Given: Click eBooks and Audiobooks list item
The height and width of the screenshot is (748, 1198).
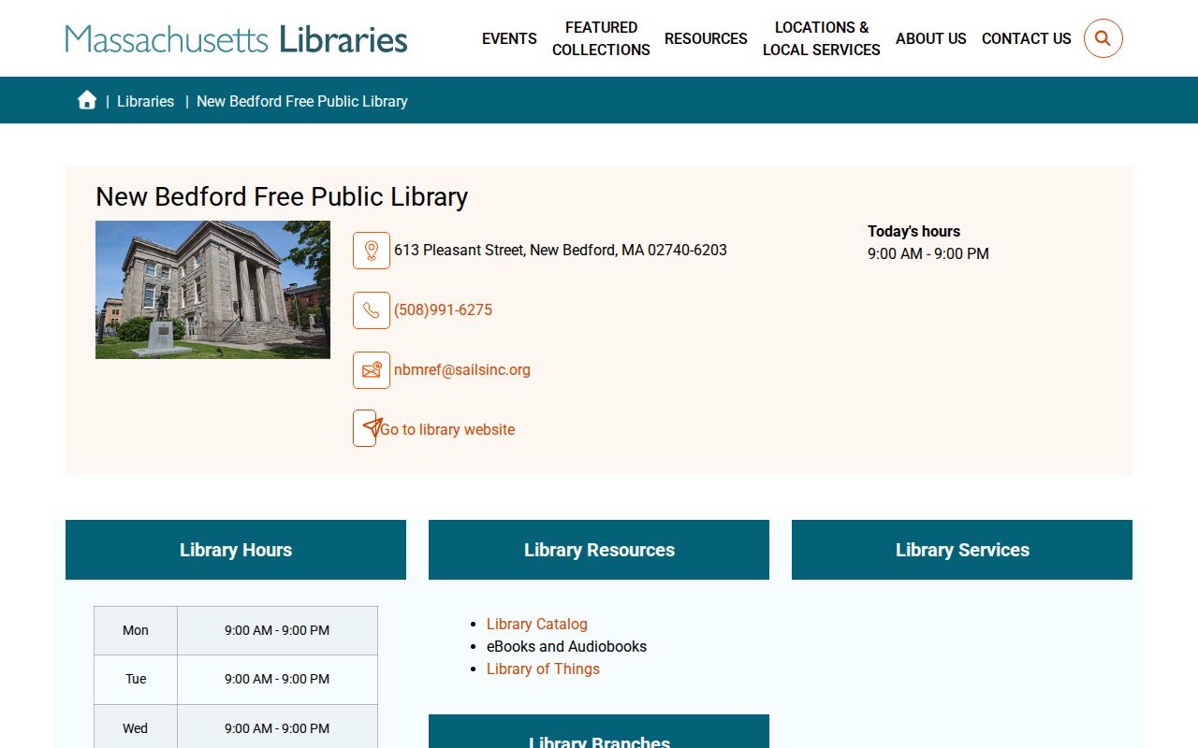Looking at the screenshot, I should (566, 646).
